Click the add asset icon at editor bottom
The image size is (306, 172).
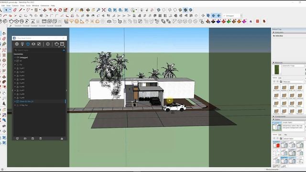click(x=17, y=139)
